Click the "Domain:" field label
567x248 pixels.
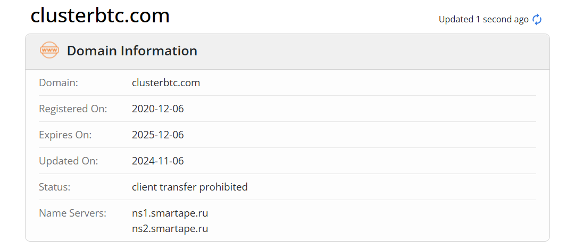pos(59,83)
